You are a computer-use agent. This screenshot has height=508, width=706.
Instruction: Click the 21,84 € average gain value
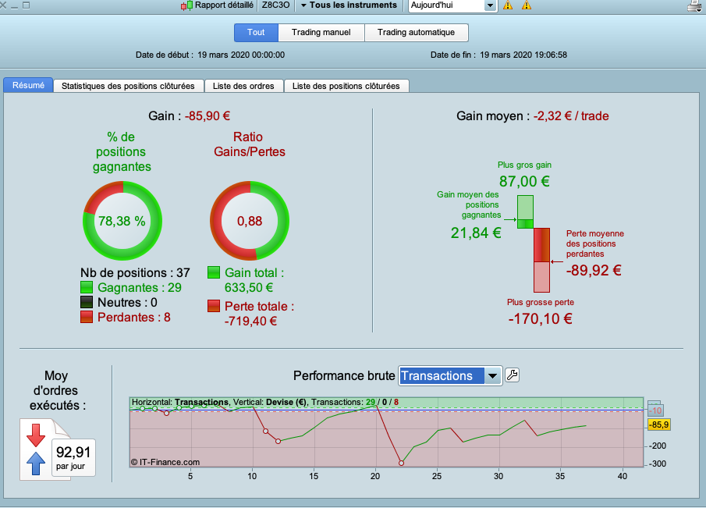pos(476,233)
